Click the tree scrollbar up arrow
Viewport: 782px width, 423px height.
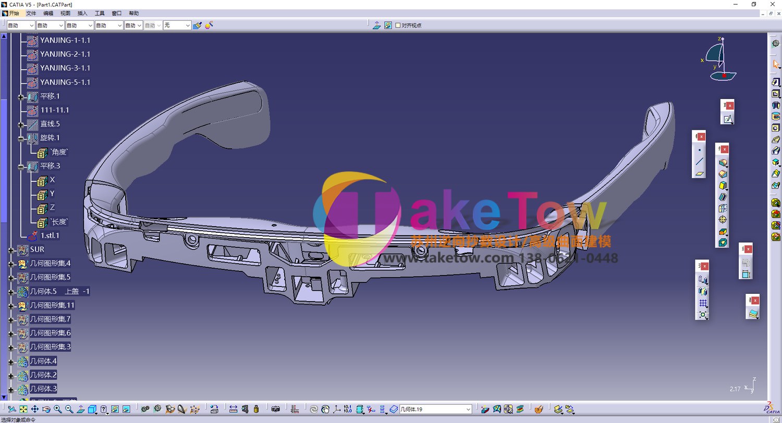click(4, 36)
